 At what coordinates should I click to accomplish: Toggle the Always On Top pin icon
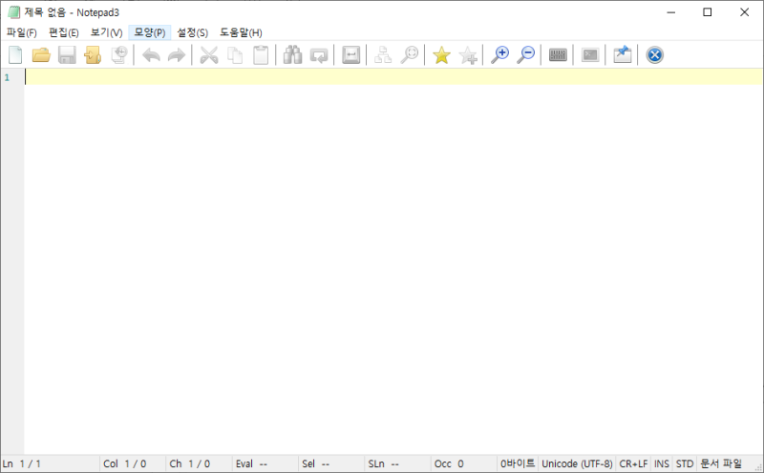(x=623, y=54)
